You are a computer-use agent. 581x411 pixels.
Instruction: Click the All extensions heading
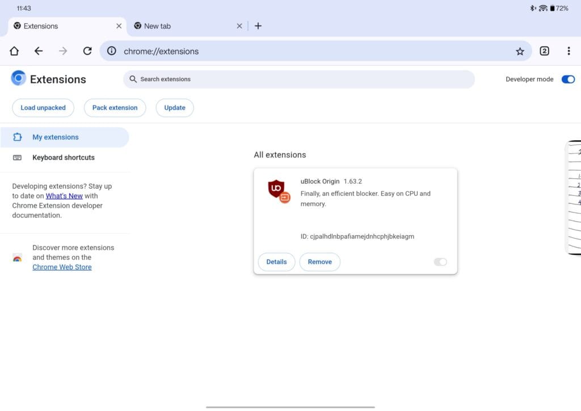coord(280,155)
